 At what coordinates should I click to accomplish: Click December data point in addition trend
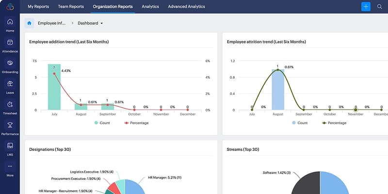[x=188, y=110]
